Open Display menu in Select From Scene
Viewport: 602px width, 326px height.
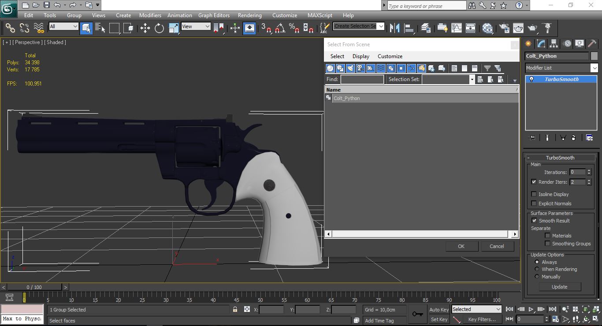(361, 56)
